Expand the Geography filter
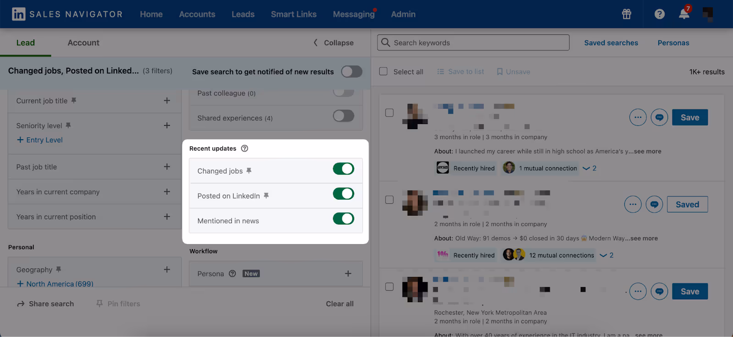The width and height of the screenshot is (733, 337). coord(167,270)
